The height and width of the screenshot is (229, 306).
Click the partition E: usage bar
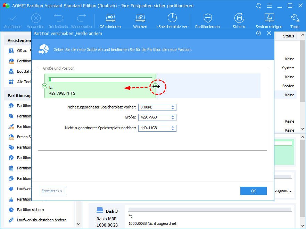[100, 80]
